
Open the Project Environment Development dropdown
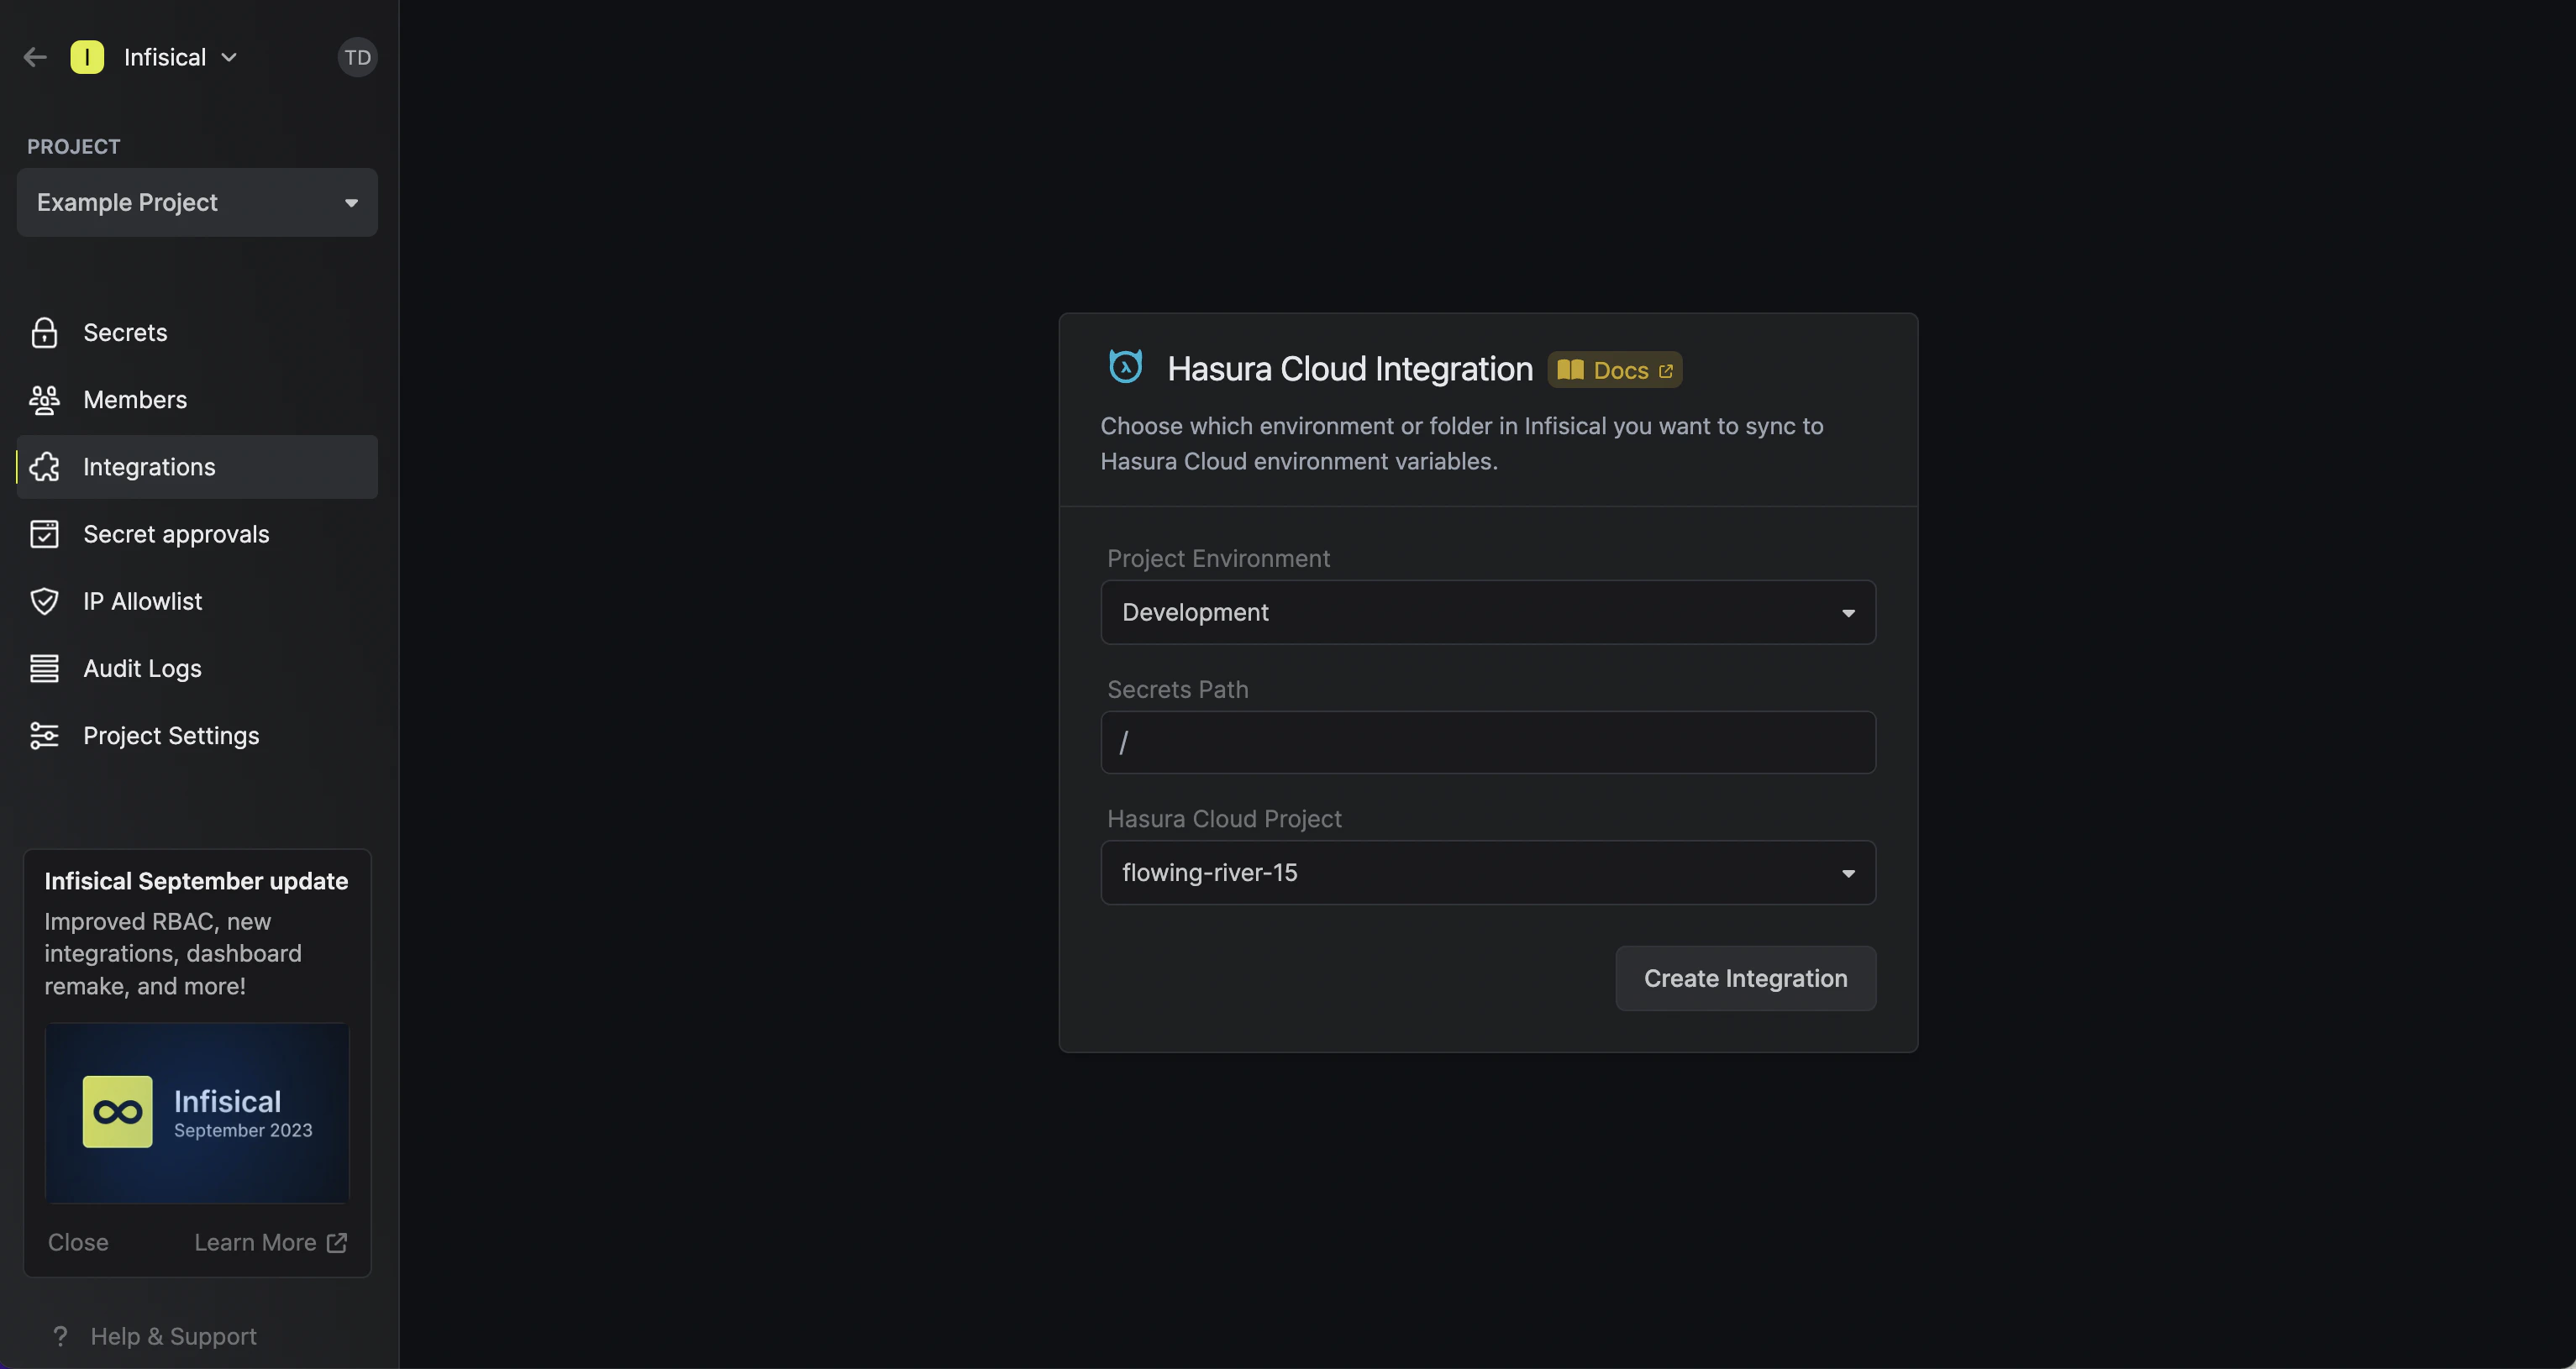1488,612
